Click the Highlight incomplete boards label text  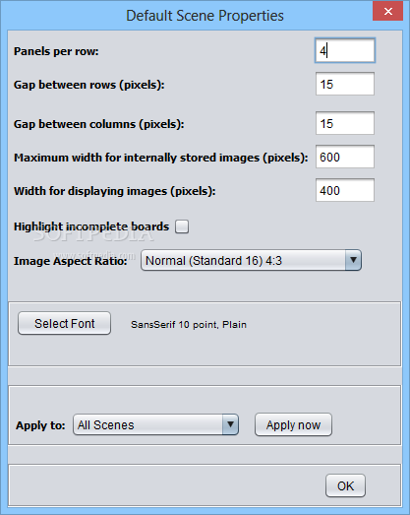coord(91,226)
